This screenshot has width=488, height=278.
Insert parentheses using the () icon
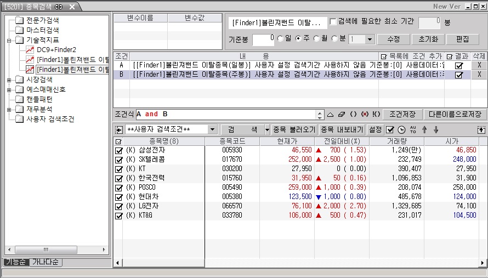(354, 115)
